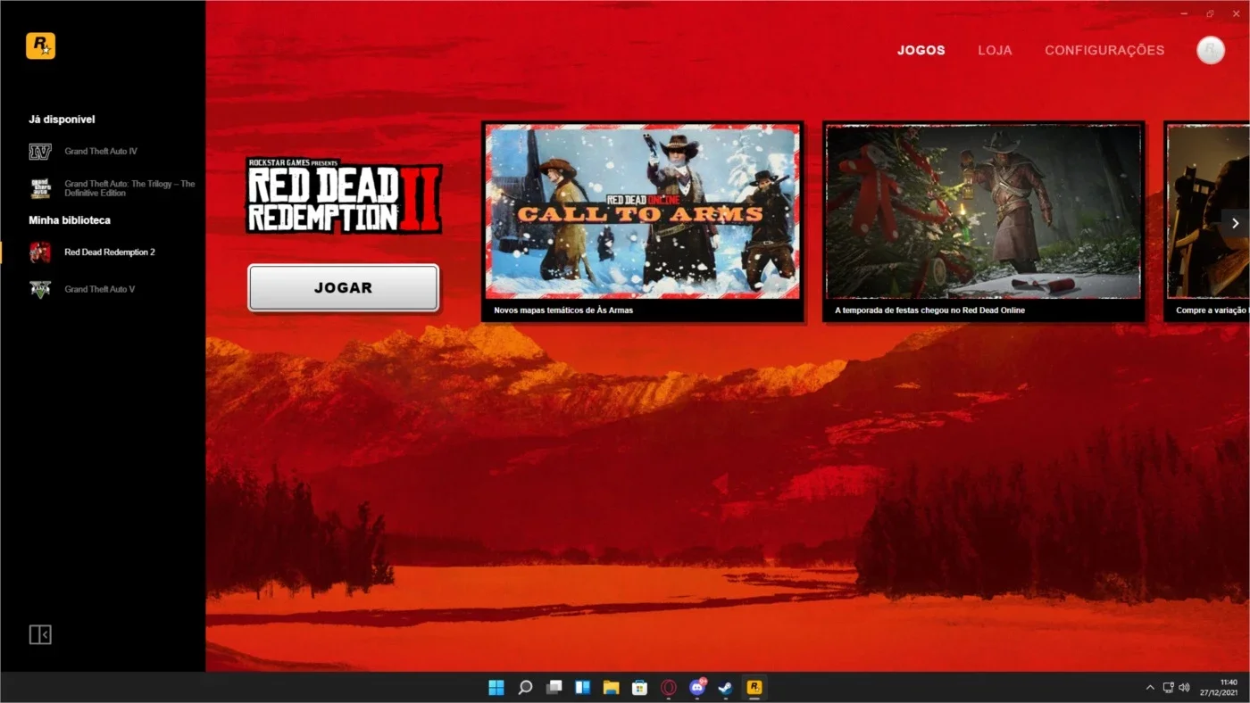Minimize the Rockstar launcher window

click(x=1184, y=13)
